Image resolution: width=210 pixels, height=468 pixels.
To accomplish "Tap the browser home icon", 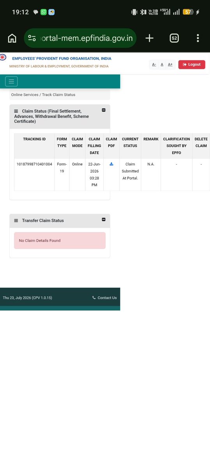I will (x=12, y=38).
